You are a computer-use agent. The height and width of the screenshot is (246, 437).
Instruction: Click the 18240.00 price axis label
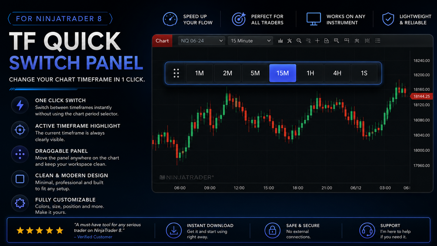[x=421, y=60]
